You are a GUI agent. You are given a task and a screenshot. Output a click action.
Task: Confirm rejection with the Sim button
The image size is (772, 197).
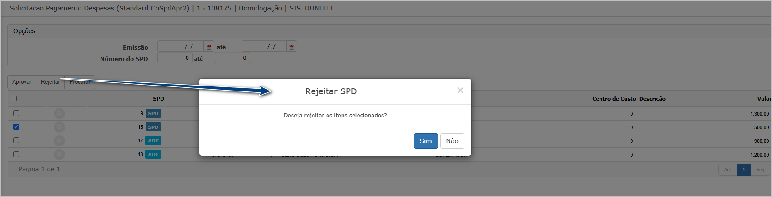coord(426,141)
